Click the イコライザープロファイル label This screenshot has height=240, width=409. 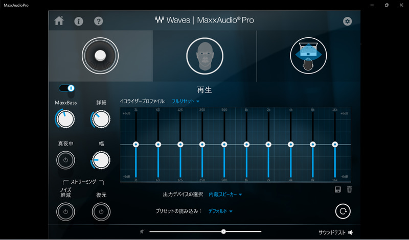[x=143, y=101]
